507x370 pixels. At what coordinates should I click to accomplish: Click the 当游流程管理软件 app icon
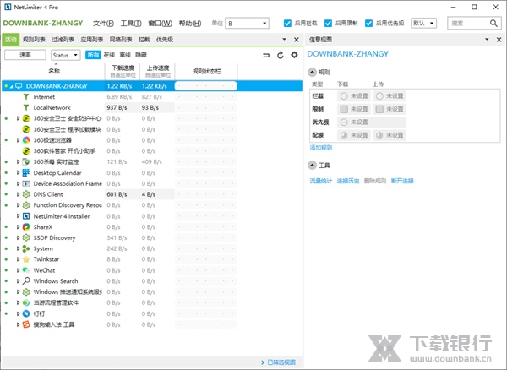(26, 302)
